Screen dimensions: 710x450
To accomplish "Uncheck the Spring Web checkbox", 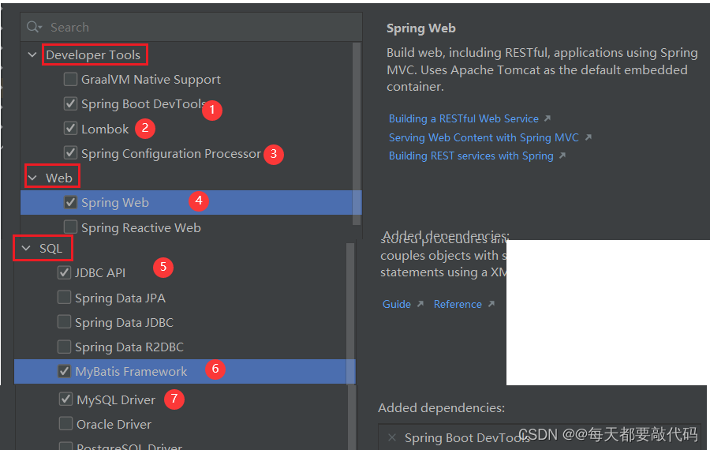I will click(x=70, y=202).
